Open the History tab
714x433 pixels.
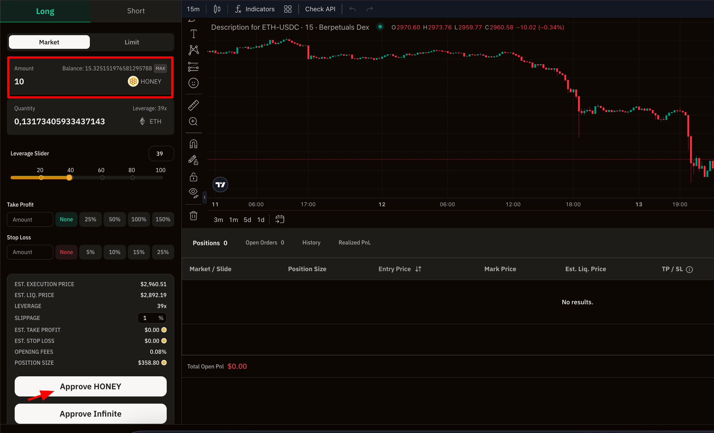pos(311,242)
